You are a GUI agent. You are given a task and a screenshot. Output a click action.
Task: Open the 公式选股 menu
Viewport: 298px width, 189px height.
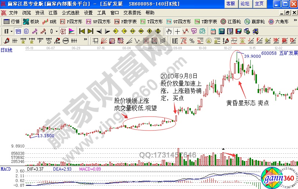(x=70, y=13)
